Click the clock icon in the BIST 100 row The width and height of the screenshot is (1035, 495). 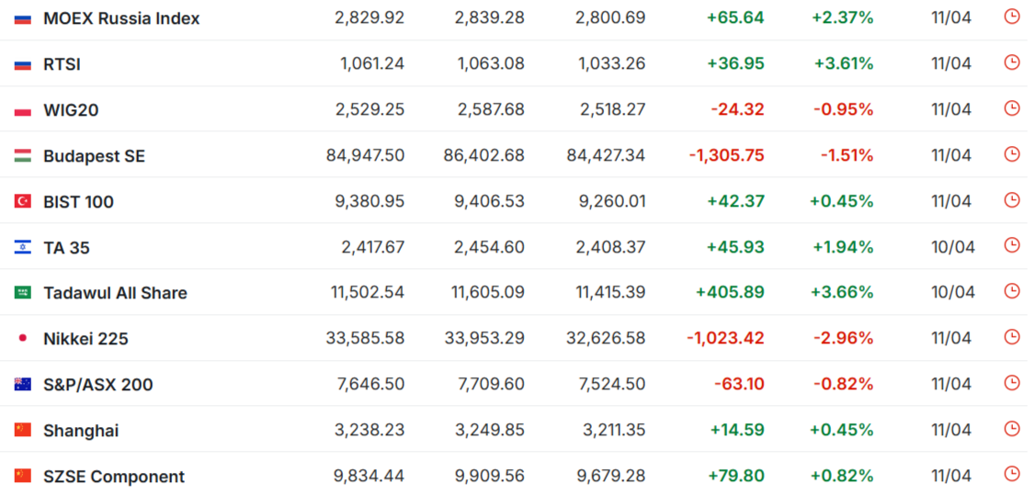click(1011, 199)
